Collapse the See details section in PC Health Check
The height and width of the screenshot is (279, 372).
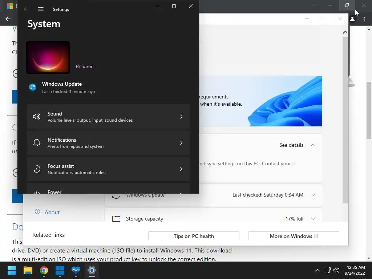tap(313, 145)
